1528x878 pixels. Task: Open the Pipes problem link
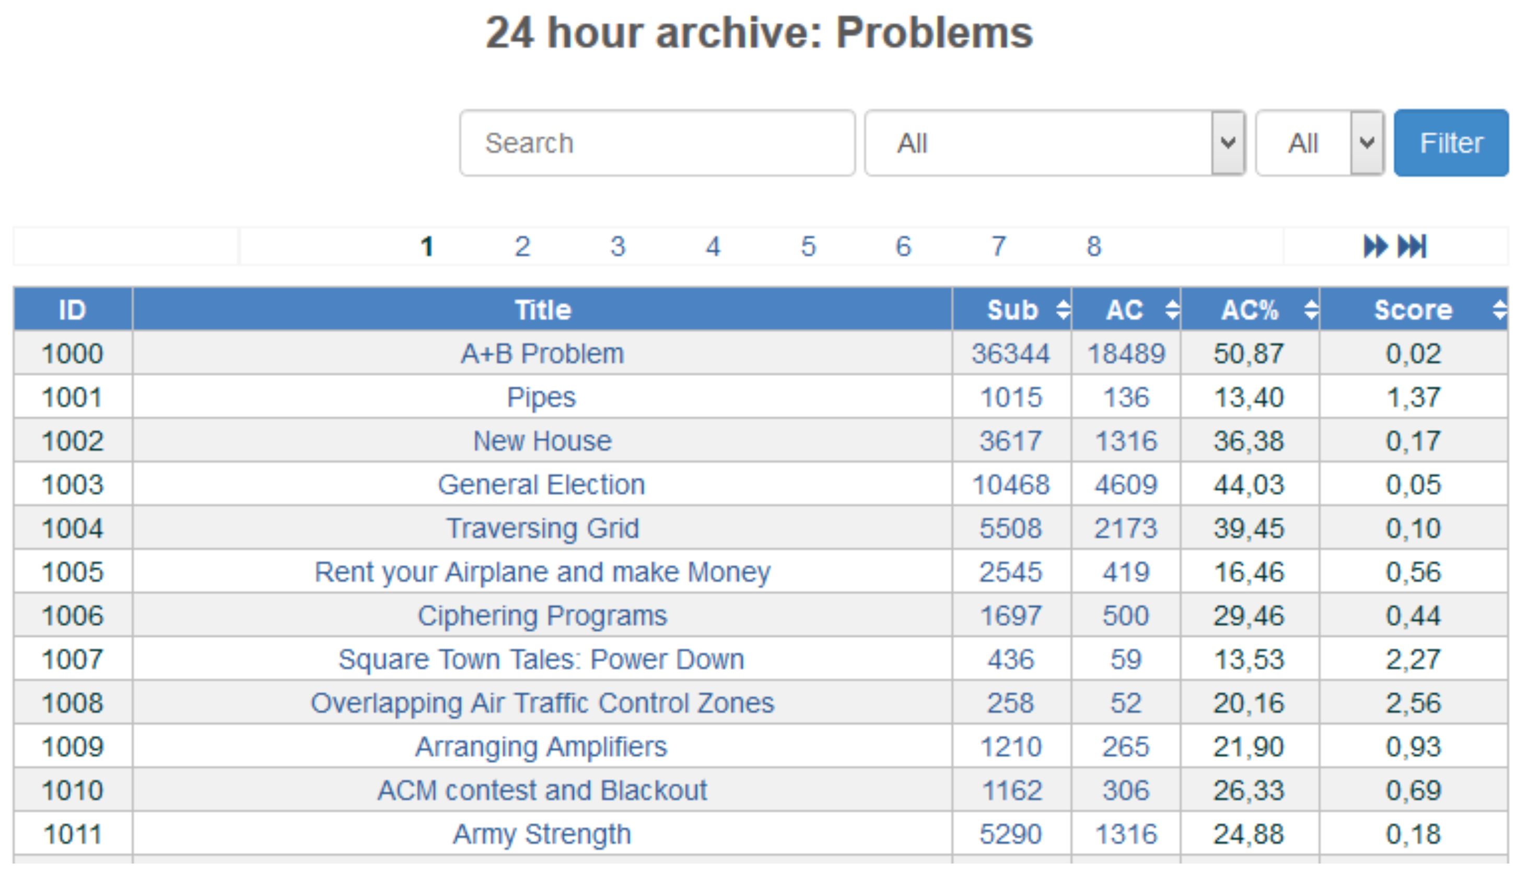tap(541, 397)
